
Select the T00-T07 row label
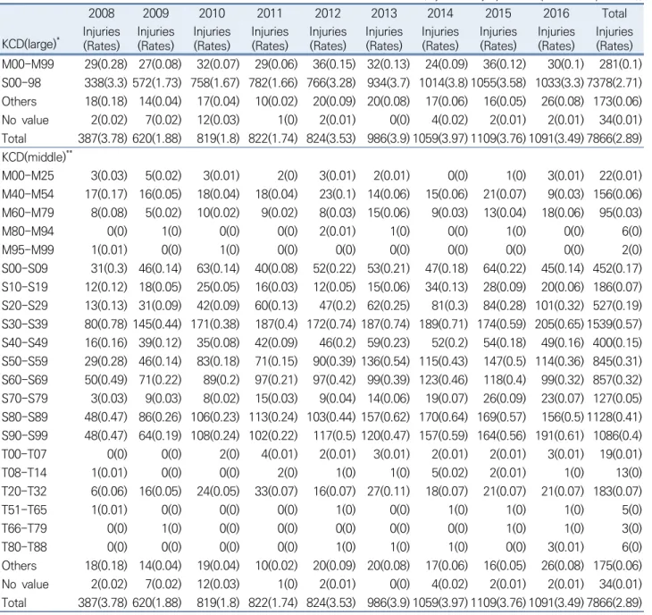click(x=24, y=454)
